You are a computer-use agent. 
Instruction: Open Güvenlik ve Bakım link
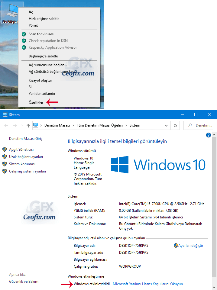tap(24, 282)
